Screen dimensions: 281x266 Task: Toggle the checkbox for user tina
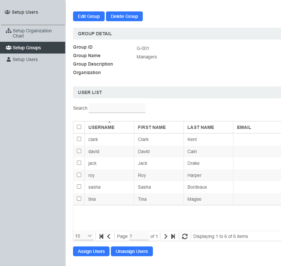pyautogui.click(x=79, y=198)
